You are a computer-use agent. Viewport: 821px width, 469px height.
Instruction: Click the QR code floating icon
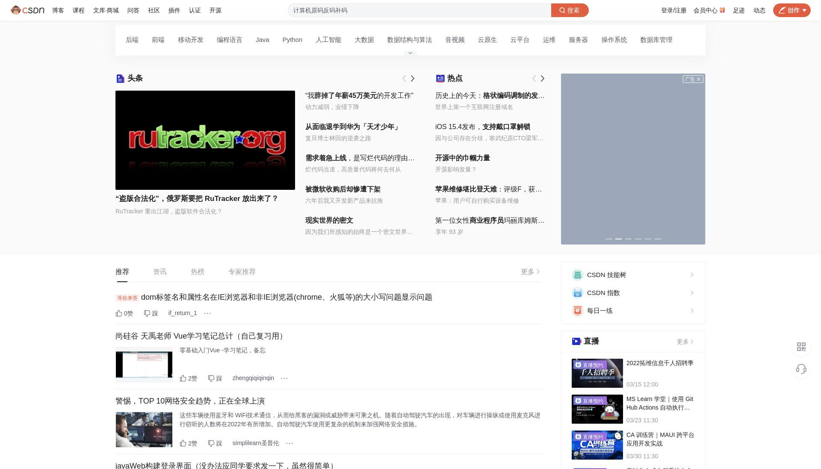point(801,347)
